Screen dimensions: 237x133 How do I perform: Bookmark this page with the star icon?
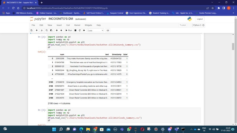pos(213,8)
